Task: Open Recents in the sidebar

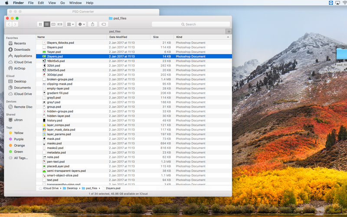Action: [20, 43]
